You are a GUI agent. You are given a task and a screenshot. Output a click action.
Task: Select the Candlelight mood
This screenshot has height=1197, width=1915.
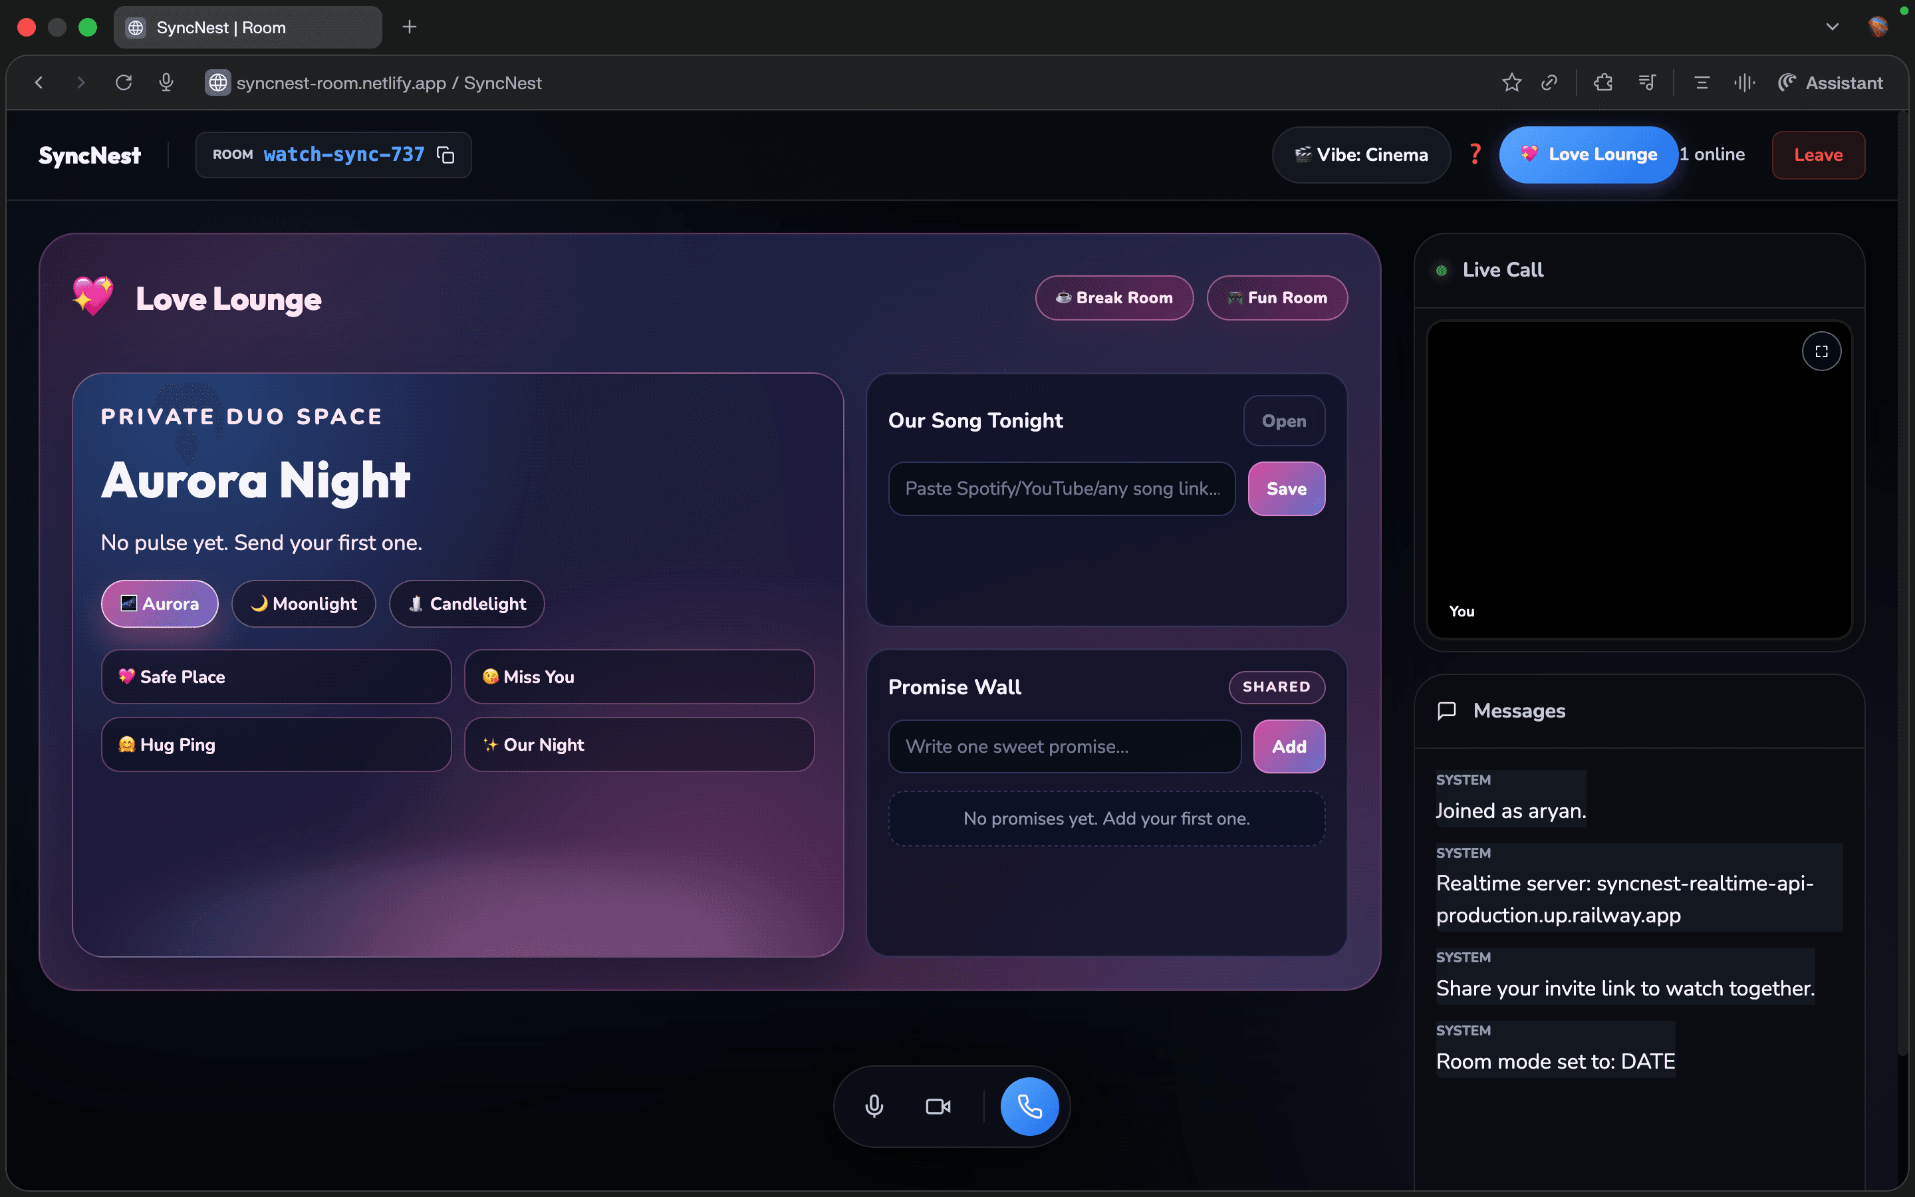tap(466, 603)
